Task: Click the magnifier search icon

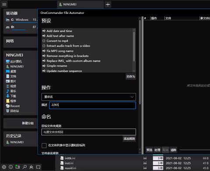Action: click(x=24, y=167)
